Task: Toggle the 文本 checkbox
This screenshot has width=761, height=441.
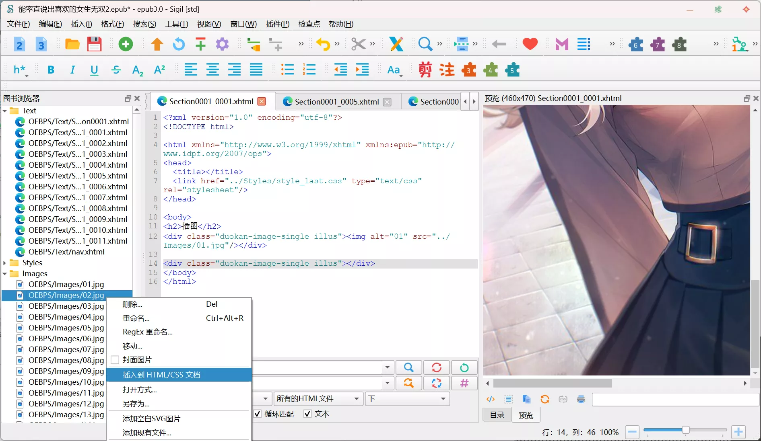Action: [x=307, y=414]
